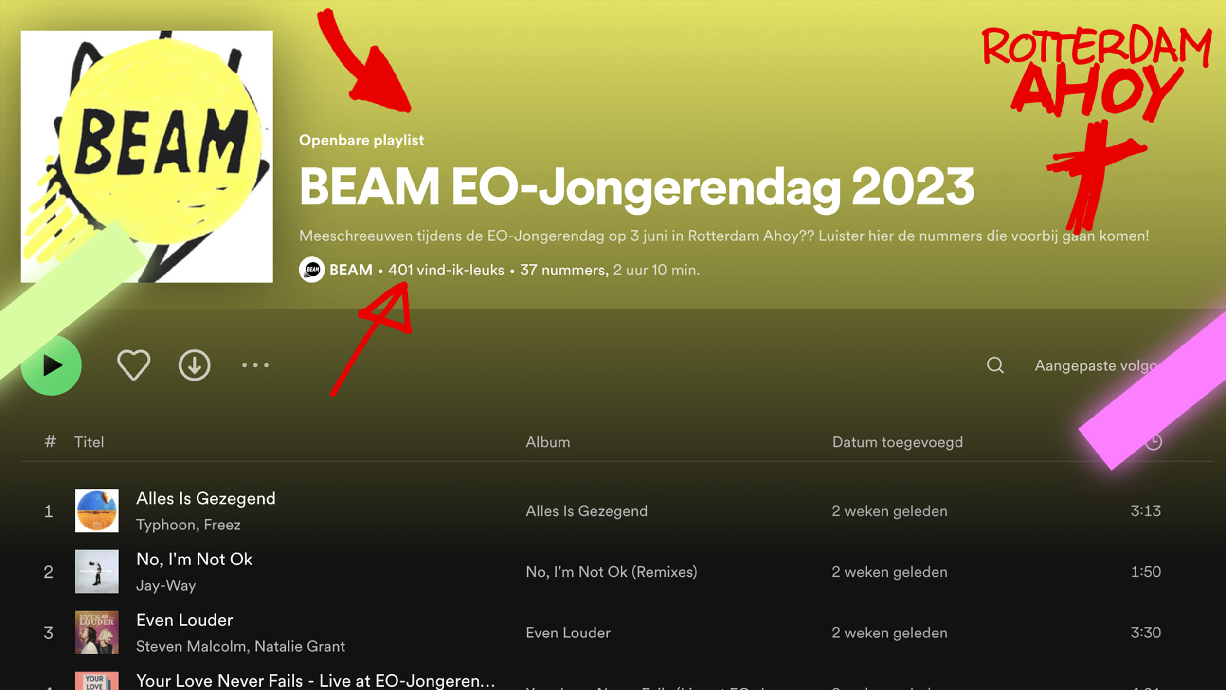Like the playlist with the heart icon
This screenshot has height=690, width=1226.
(x=133, y=365)
